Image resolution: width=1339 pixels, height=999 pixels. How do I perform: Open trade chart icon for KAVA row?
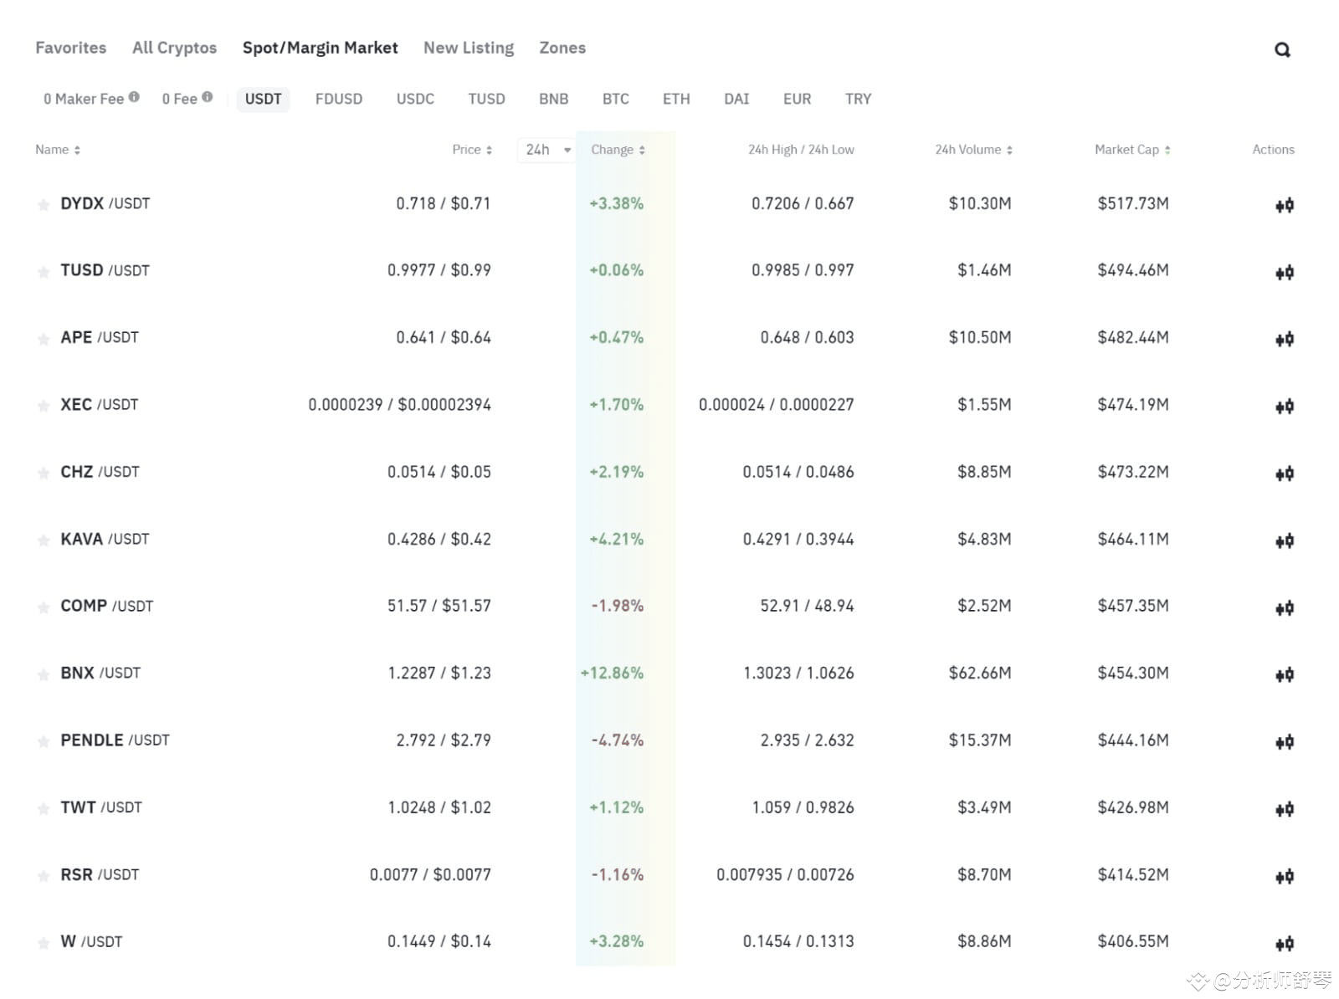coord(1285,540)
